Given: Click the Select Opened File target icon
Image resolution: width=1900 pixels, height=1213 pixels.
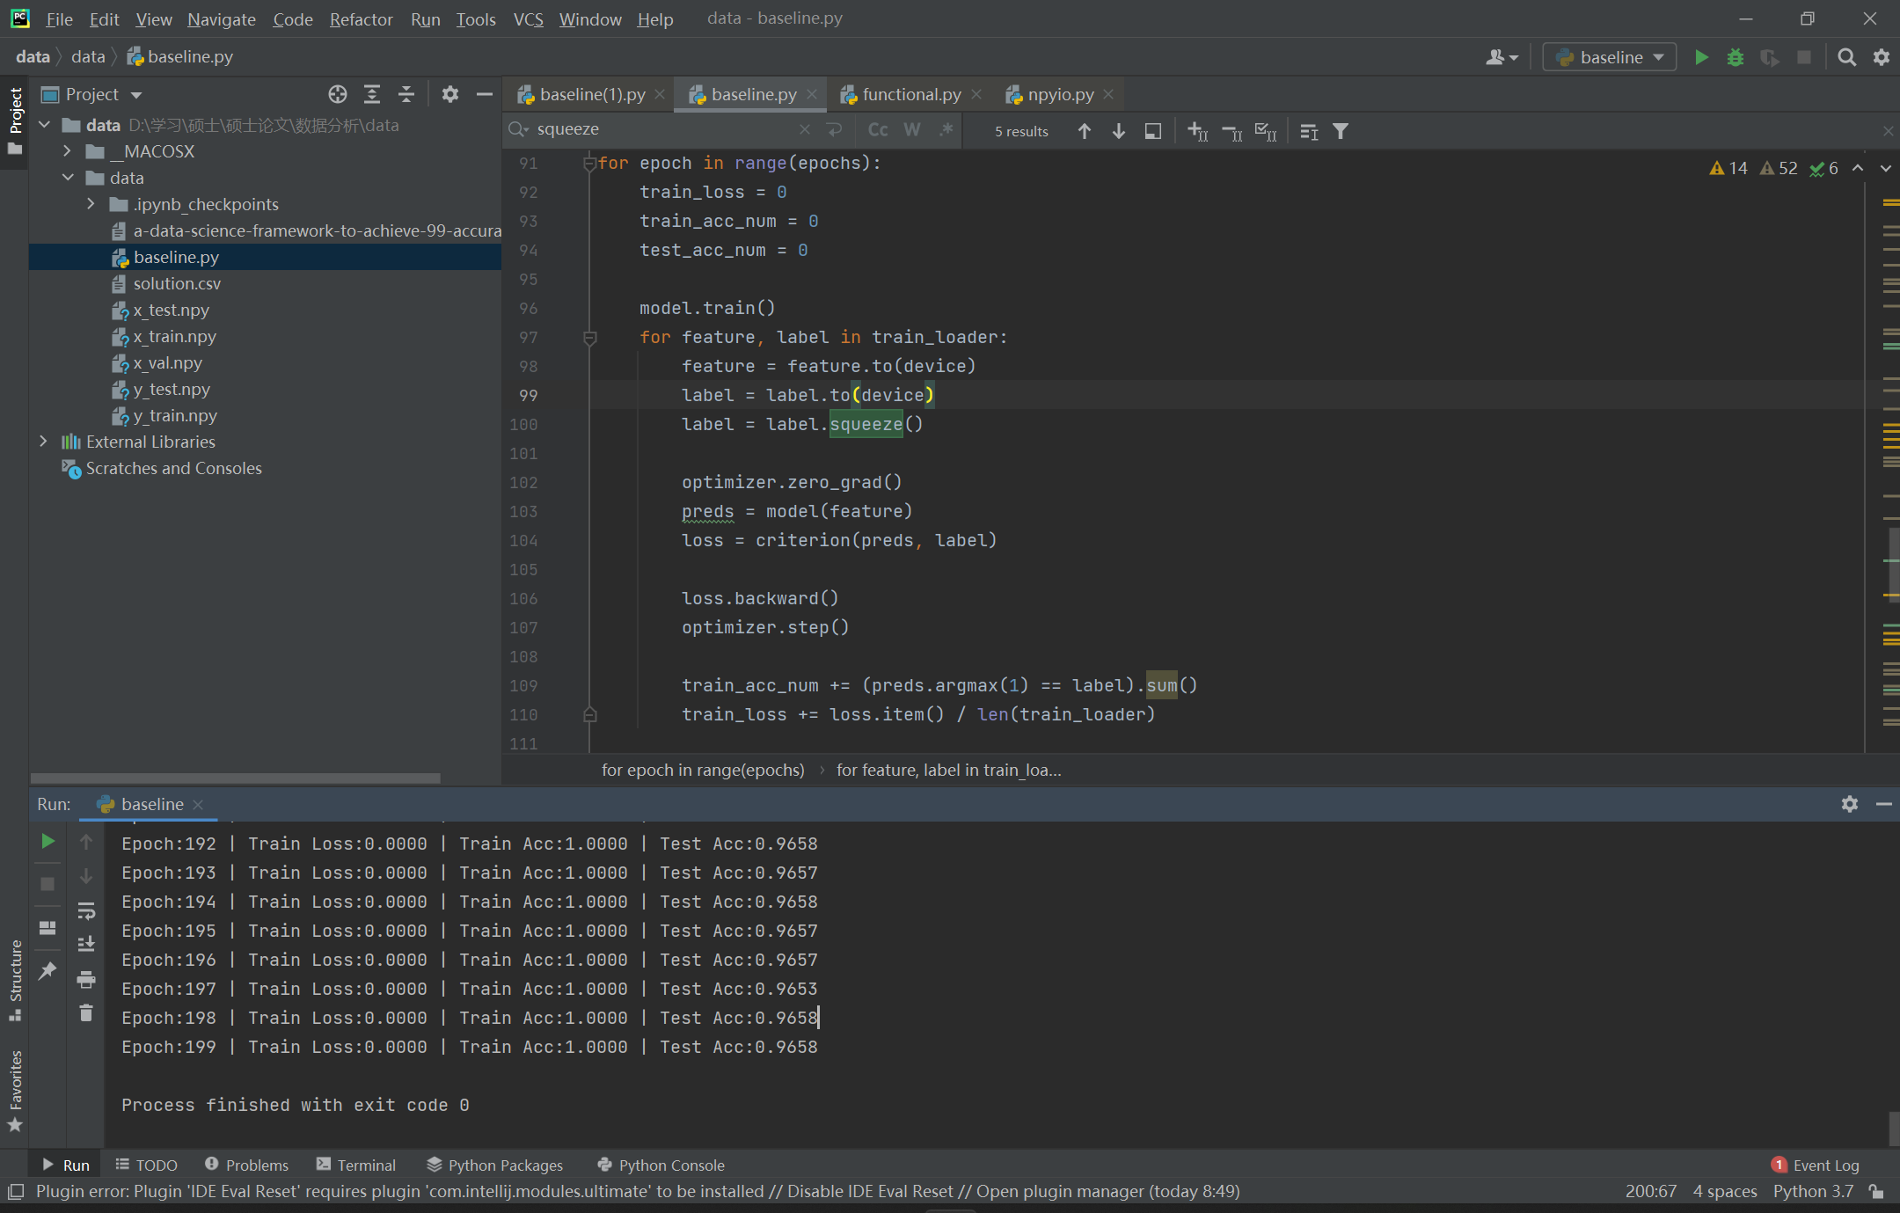Looking at the screenshot, I should click(x=338, y=94).
